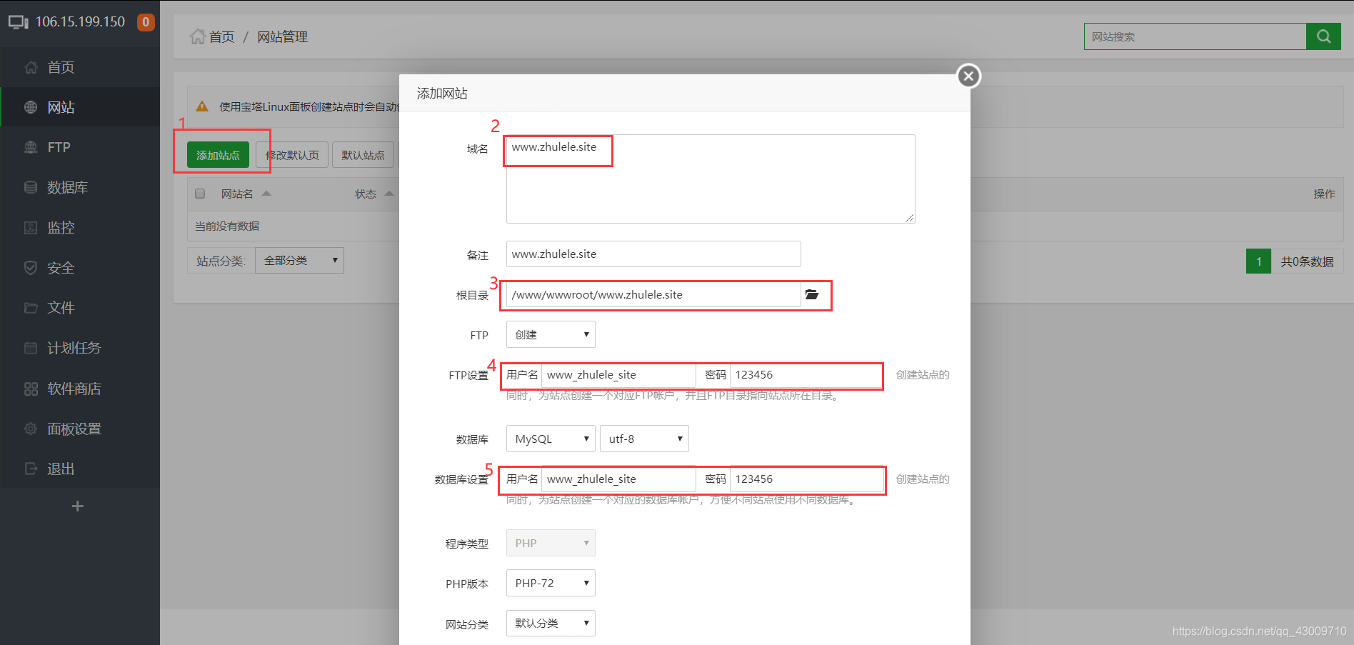Click 首页 breadcrumb link
This screenshot has width=1354, height=645.
coord(221,36)
